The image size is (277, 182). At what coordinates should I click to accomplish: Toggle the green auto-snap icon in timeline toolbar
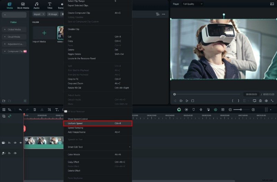(x=215, y=110)
